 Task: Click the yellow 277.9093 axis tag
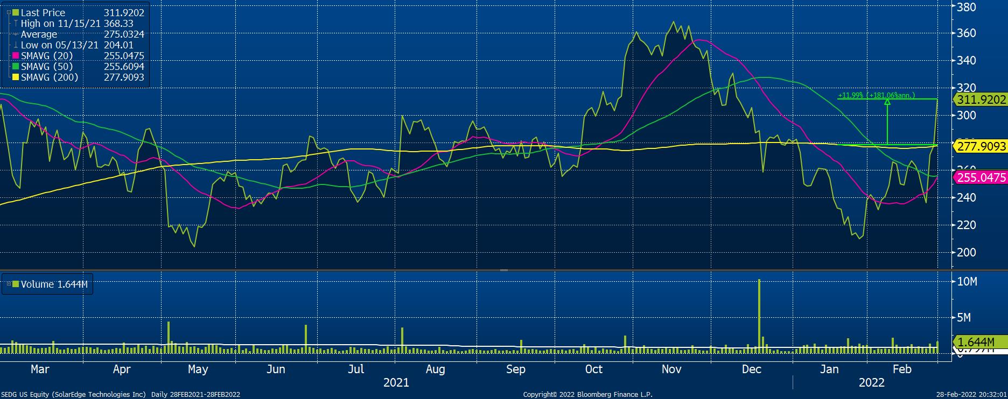(980, 146)
